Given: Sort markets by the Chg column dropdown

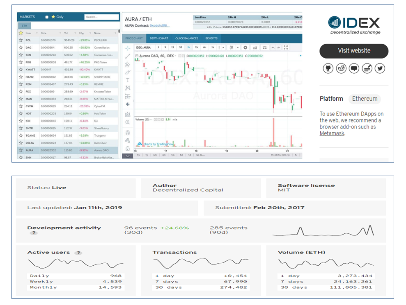Looking at the screenshot, I should pos(90,33).
